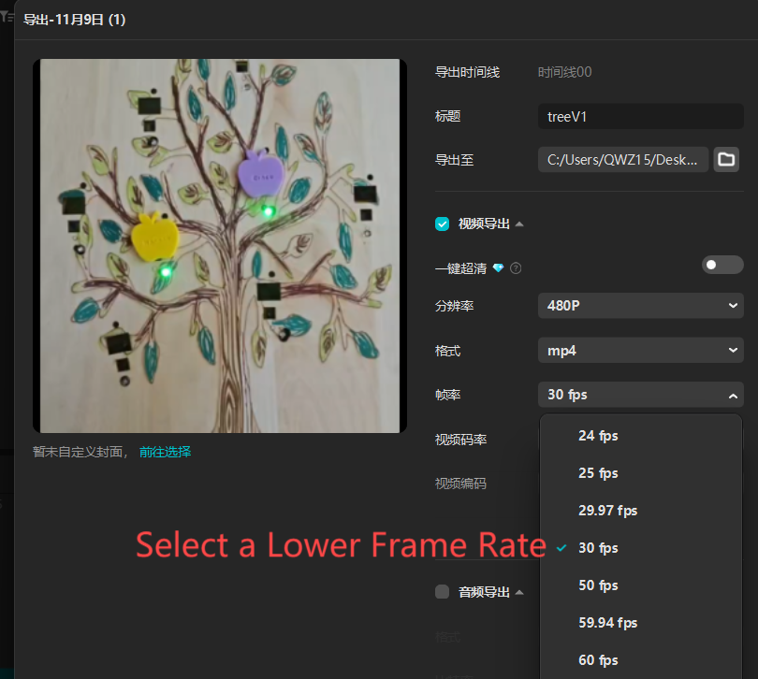The height and width of the screenshot is (679, 758).
Task: Pick 50 fps in the dropdown list
Action: [x=640, y=585]
